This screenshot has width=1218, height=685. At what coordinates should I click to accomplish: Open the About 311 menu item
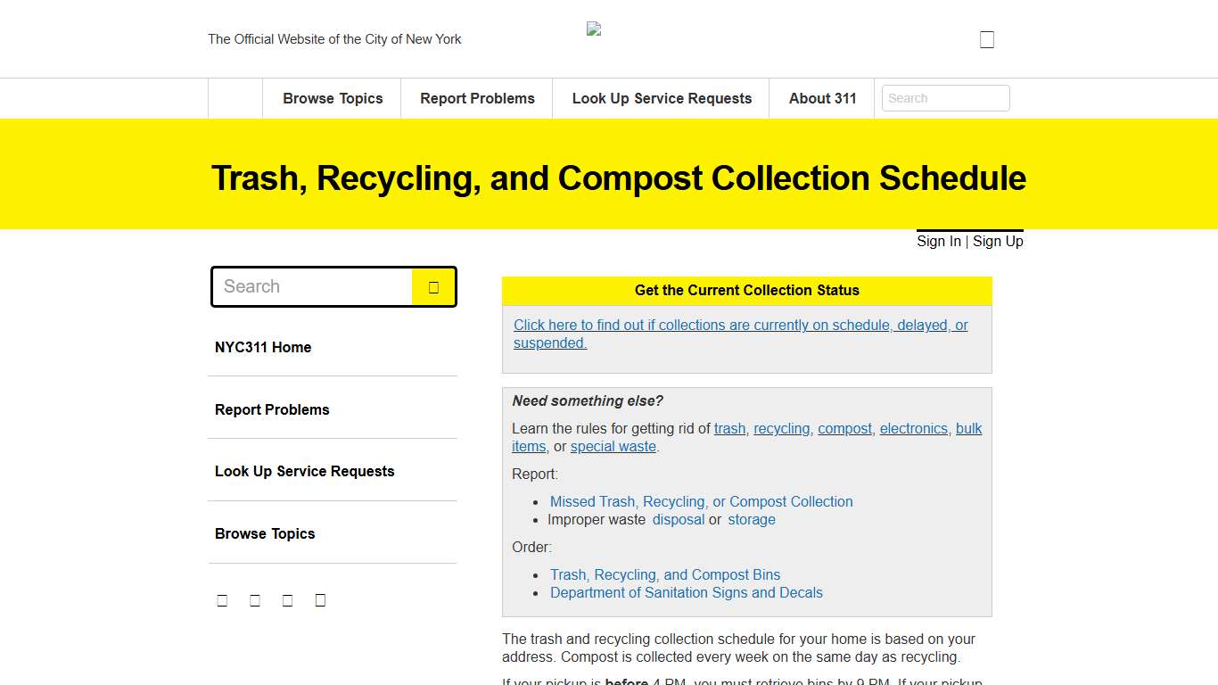point(821,98)
